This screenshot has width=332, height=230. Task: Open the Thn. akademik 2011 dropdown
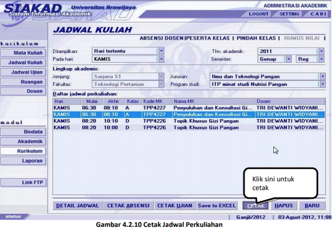pos(321,51)
